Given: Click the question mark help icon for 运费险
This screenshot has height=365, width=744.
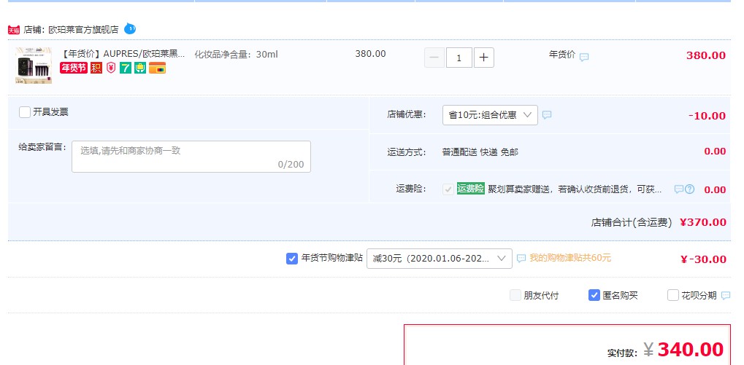Looking at the screenshot, I should (689, 189).
